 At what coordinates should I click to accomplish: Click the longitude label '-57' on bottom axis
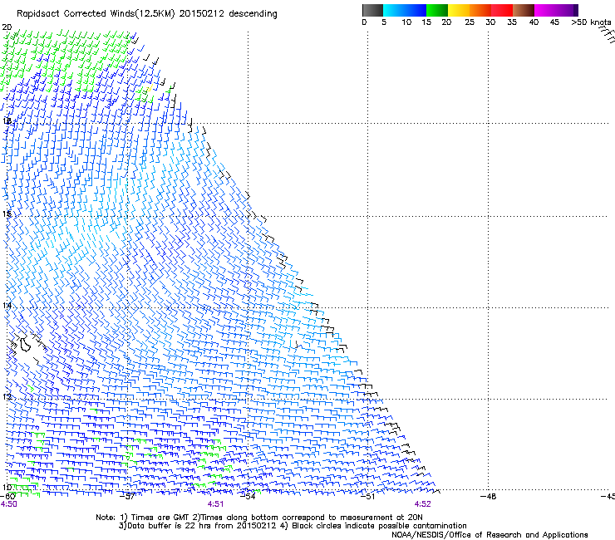pyautogui.click(x=128, y=497)
